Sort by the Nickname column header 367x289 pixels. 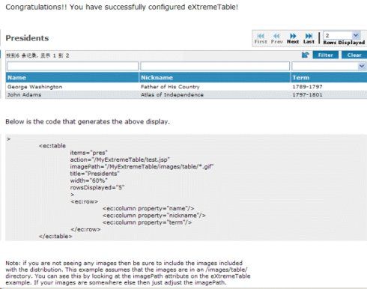(x=215, y=78)
